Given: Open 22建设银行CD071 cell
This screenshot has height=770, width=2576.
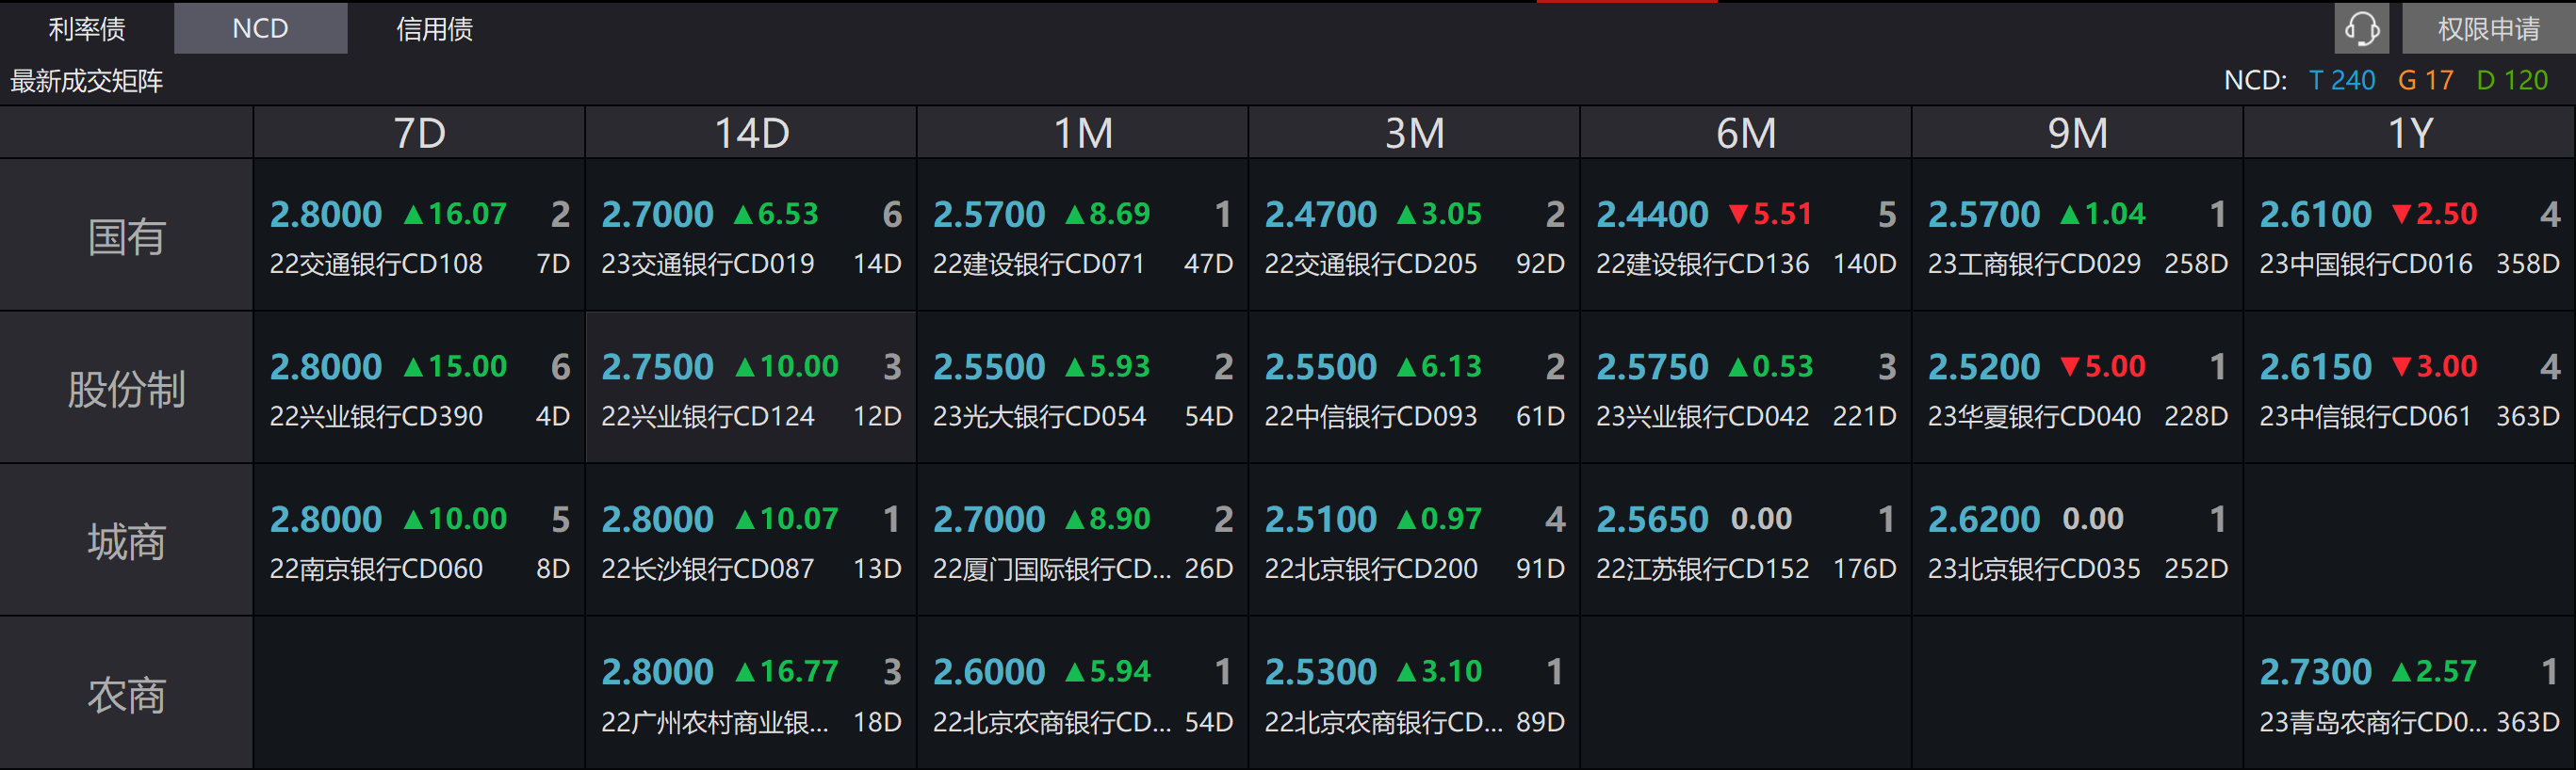Looking at the screenshot, I should click(1083, 235).
